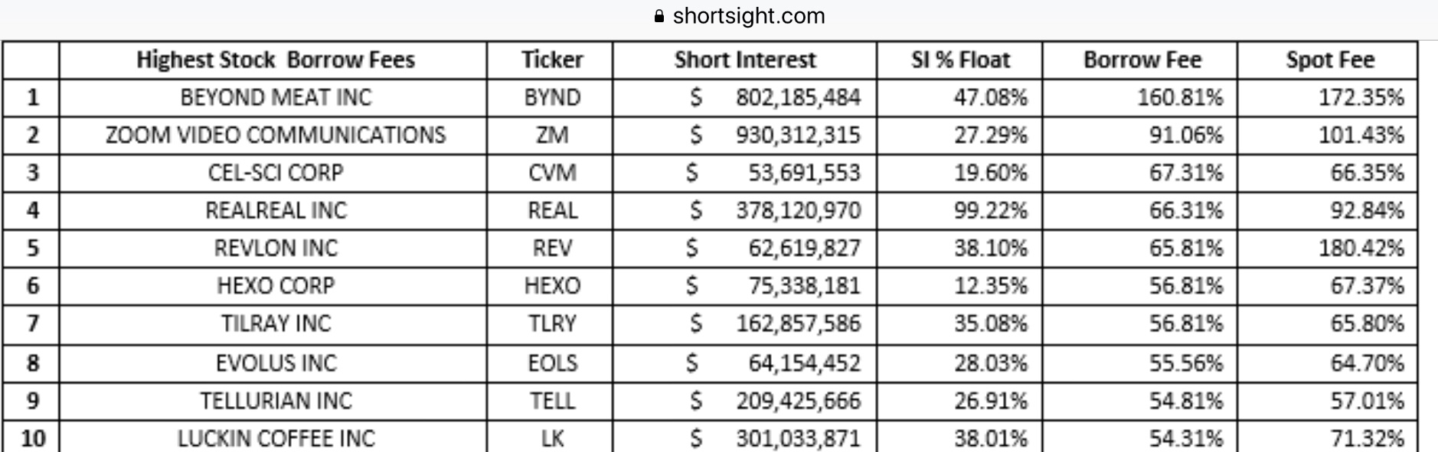Click the TELL ticker cell

point(551,401)
